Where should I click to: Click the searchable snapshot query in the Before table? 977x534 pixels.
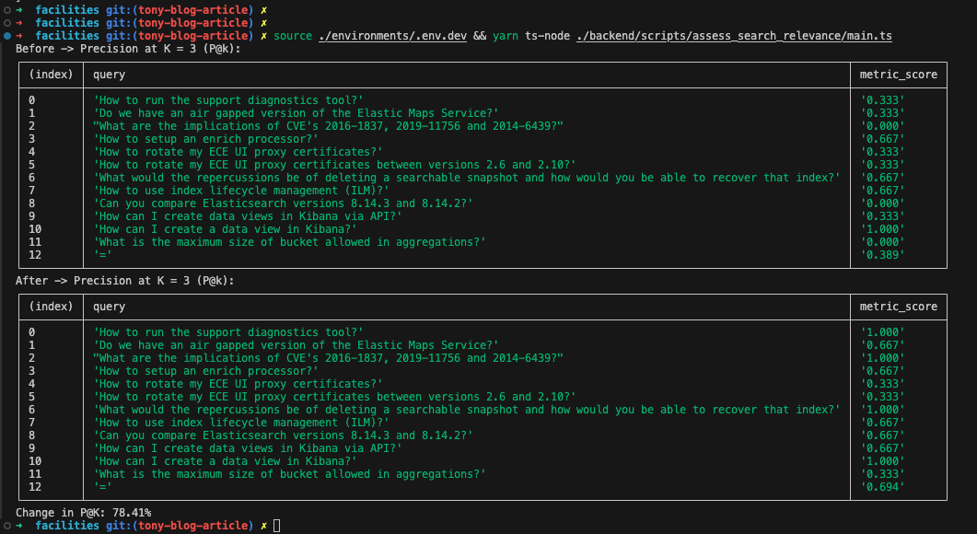pos(466,177)
